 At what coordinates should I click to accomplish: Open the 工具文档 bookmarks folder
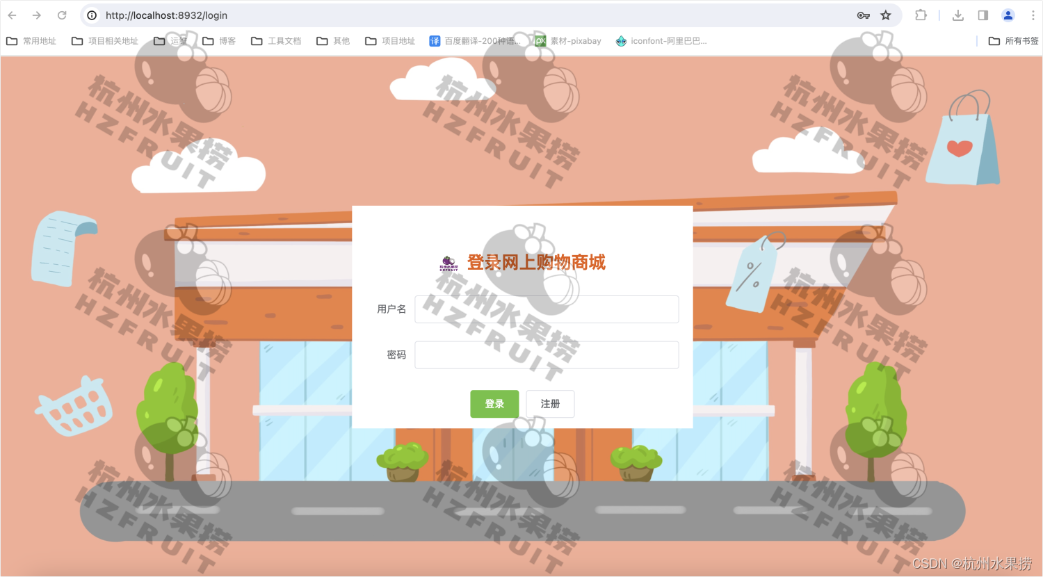click(276, 41)
